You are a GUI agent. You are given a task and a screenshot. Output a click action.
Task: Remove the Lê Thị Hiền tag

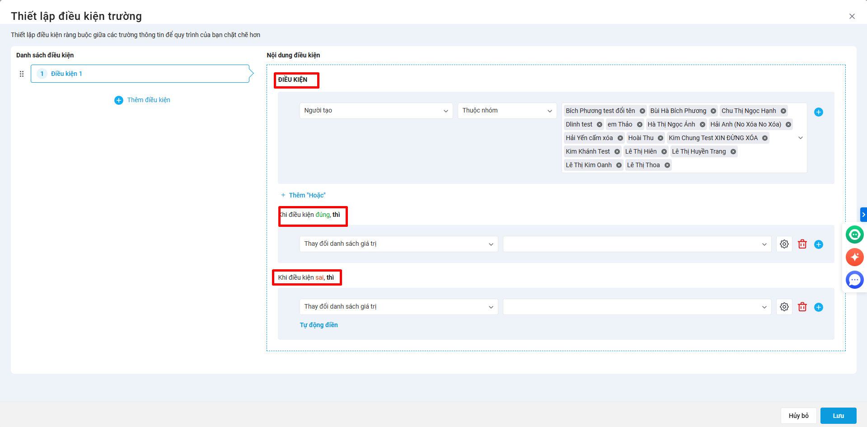point(664,152)
